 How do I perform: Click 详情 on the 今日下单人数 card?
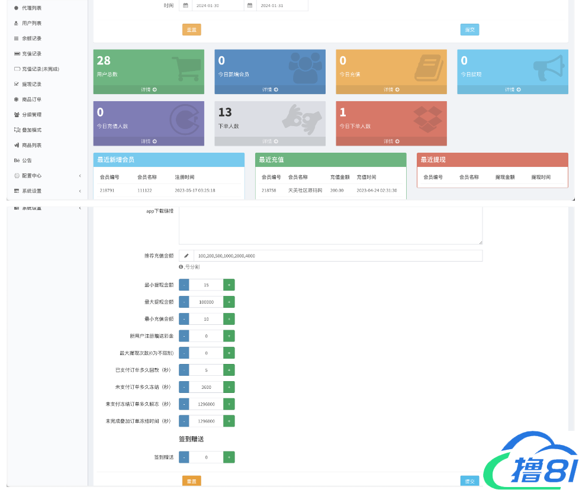tap(391, 141)
